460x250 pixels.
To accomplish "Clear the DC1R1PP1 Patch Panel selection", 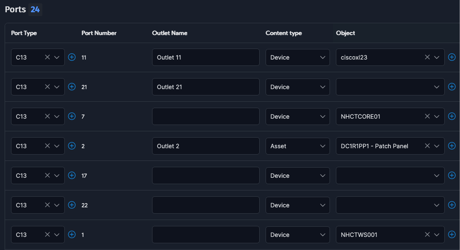I will (427, 146).
